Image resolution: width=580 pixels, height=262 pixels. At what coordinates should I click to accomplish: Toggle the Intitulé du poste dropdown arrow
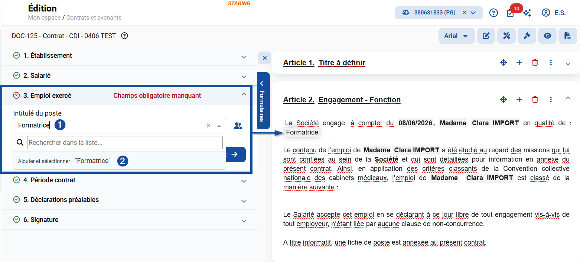coord(219,126)
